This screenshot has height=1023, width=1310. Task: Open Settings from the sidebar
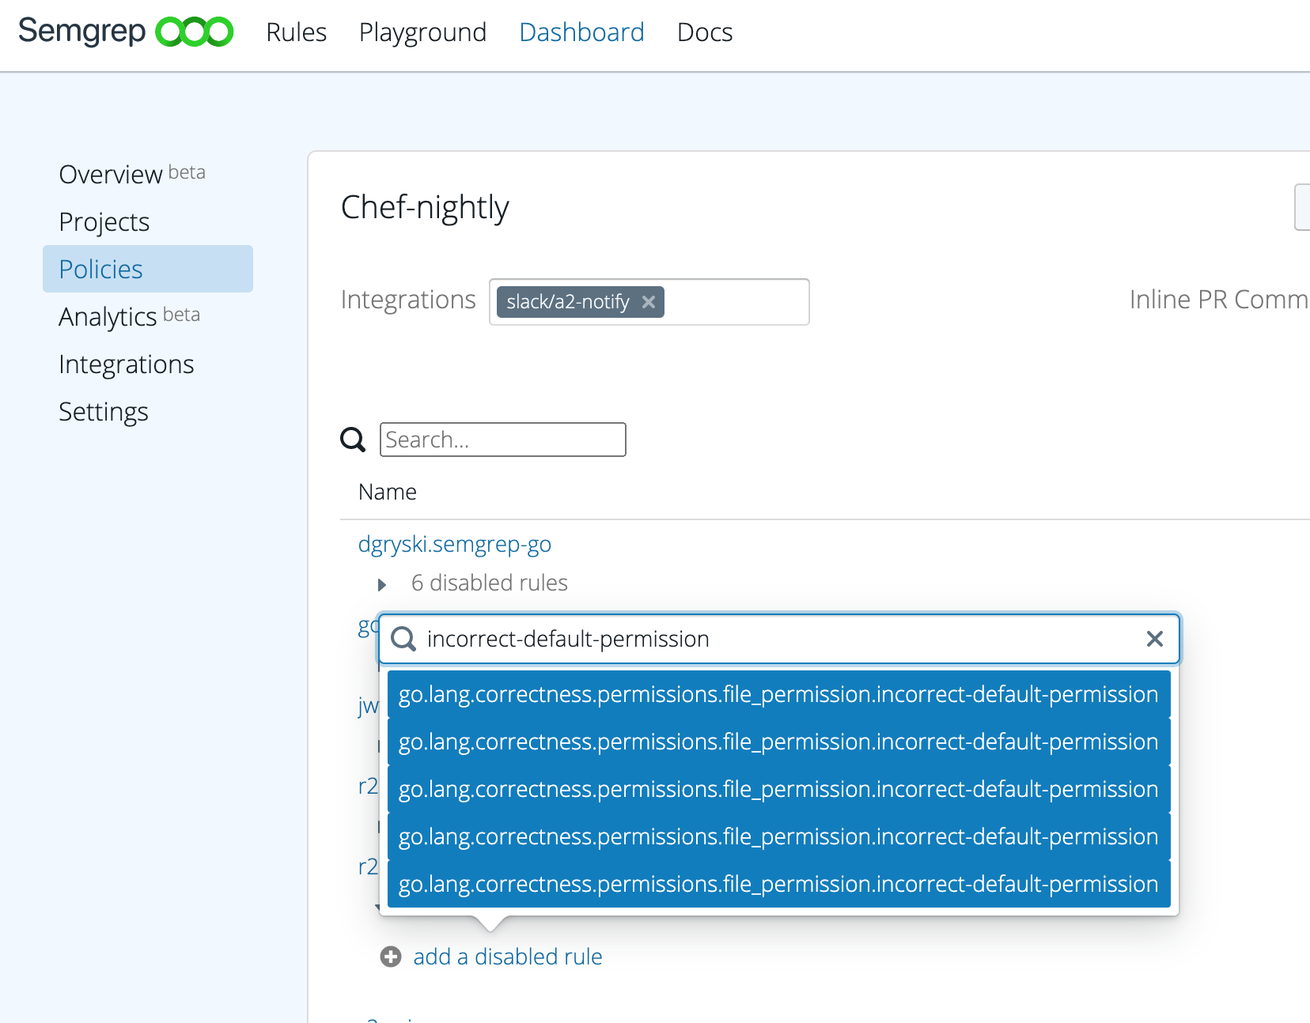click(103, 411)
